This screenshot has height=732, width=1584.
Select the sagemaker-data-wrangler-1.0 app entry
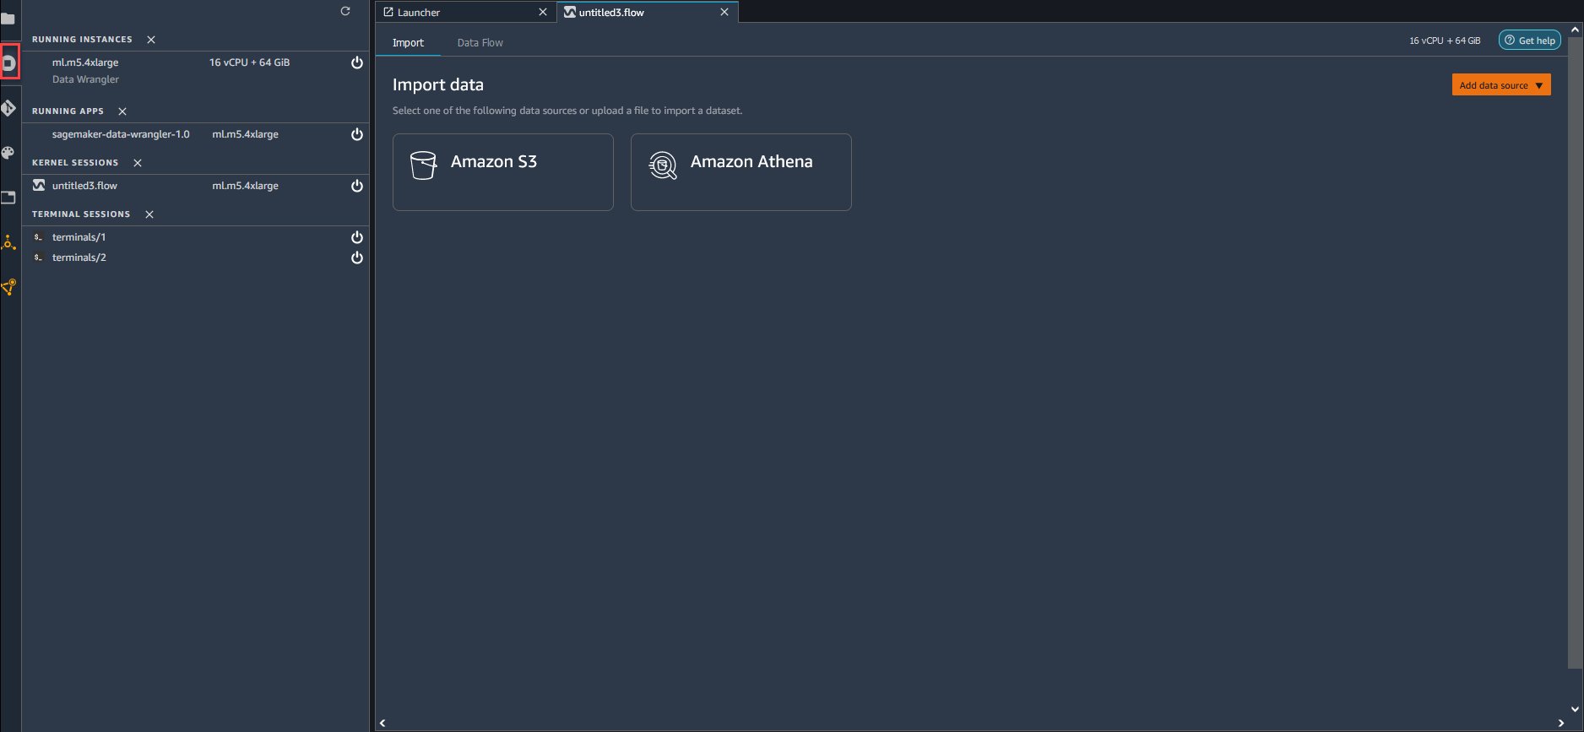196,134
